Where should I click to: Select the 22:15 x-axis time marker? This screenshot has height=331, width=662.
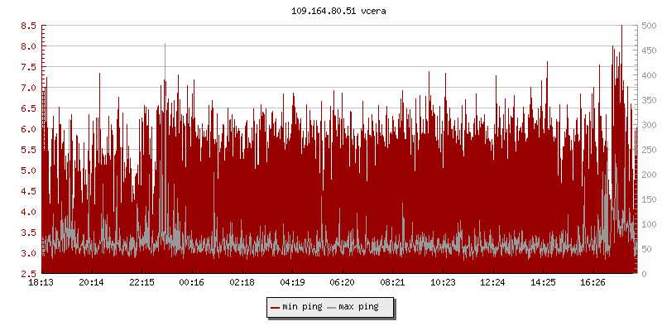tap(142, 283)
